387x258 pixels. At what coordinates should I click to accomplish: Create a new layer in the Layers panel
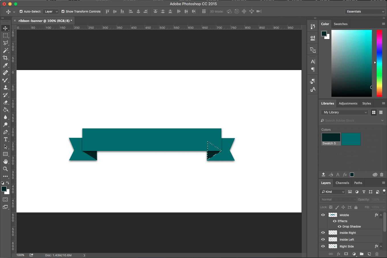tap(369, 254)
